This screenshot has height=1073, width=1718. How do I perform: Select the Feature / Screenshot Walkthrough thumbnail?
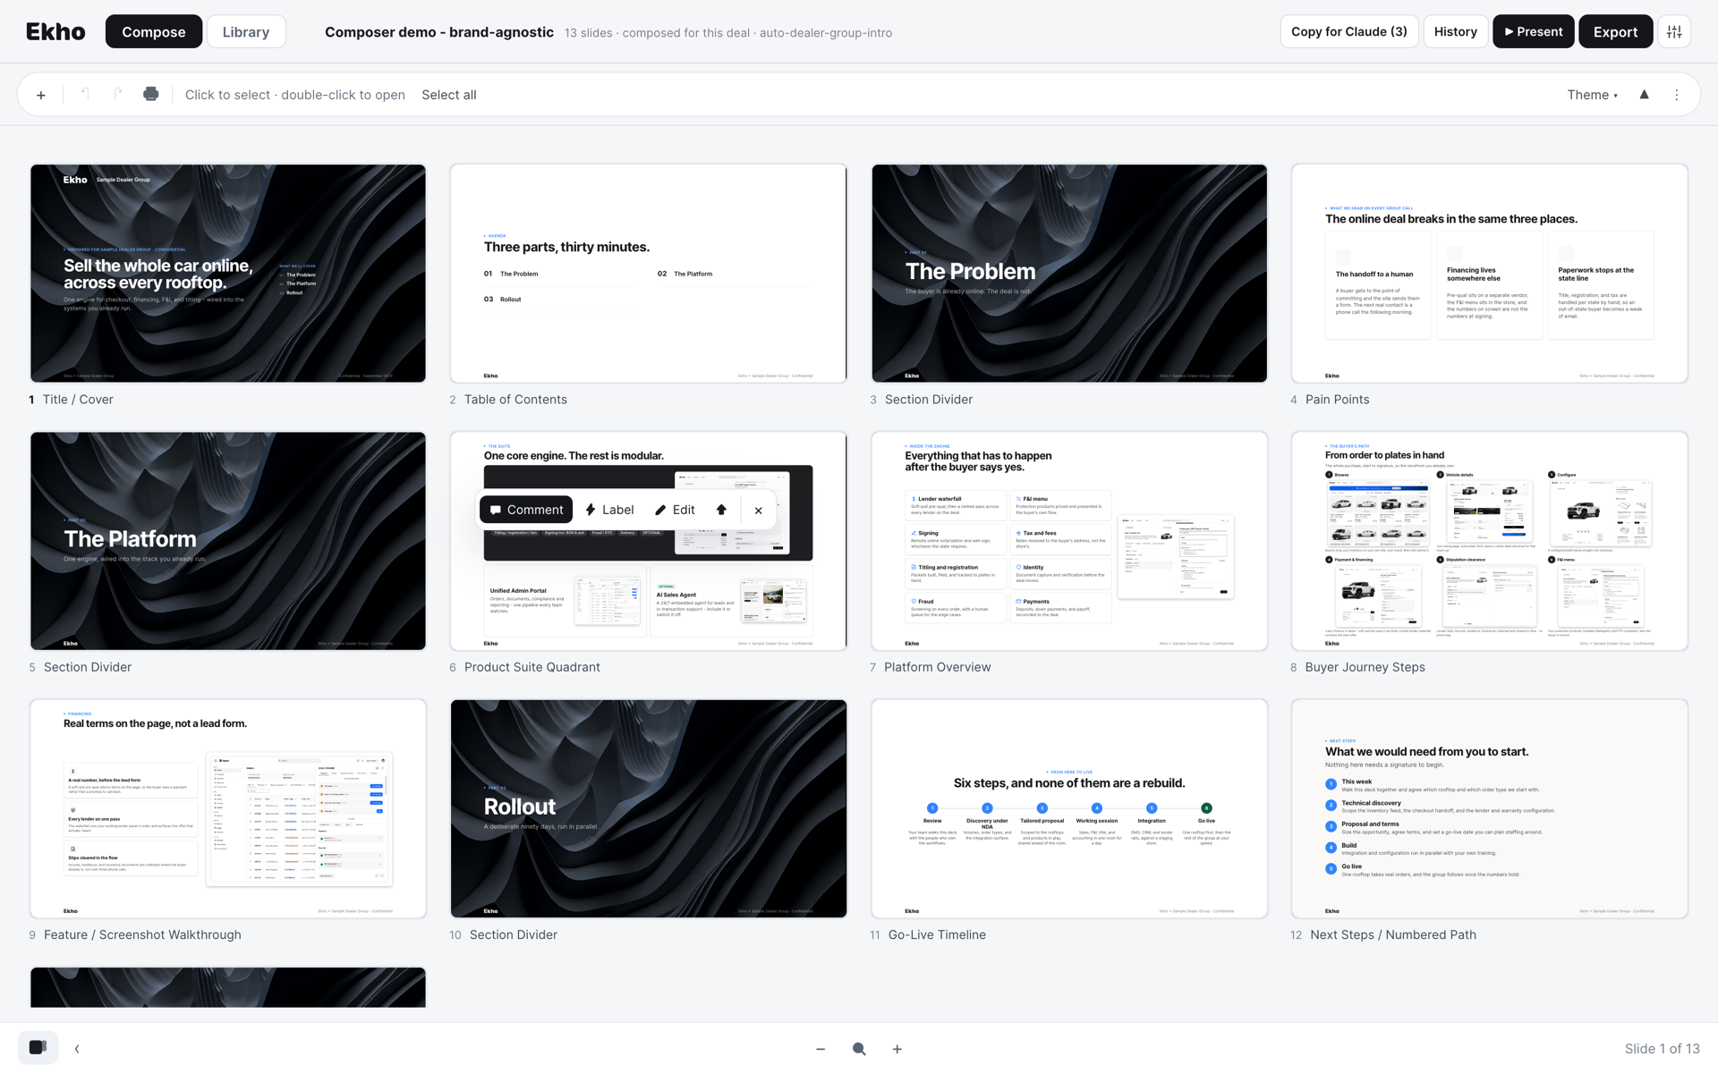pyautogui.click(x=228, y=808)
